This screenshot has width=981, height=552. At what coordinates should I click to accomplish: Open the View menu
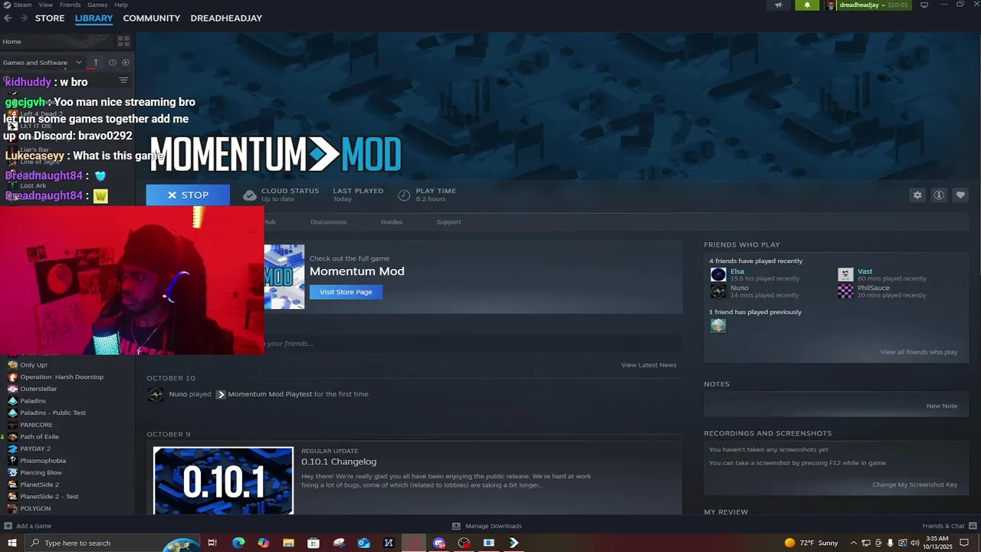(45, 5)
